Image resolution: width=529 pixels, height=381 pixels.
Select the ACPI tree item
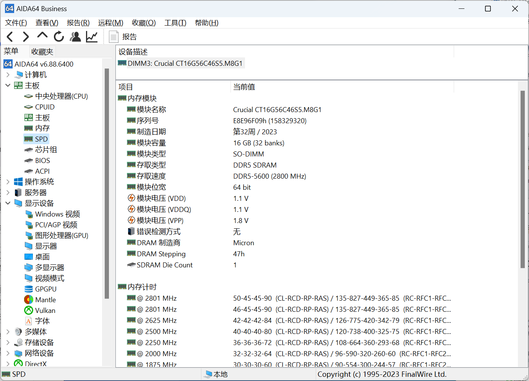pyautogui.click(x=37, y=171)
